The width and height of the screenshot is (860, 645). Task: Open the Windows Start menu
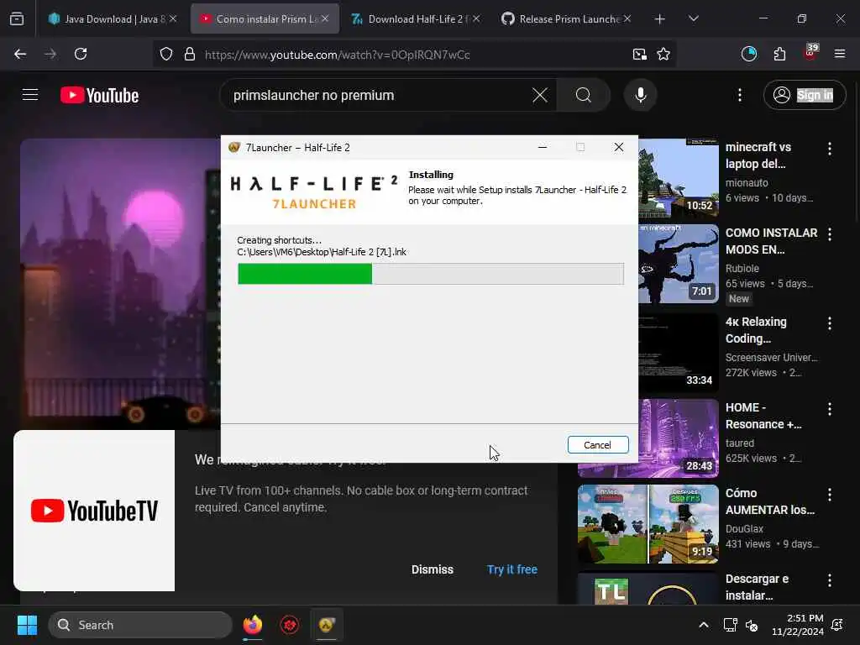click(x=27, y=625)
